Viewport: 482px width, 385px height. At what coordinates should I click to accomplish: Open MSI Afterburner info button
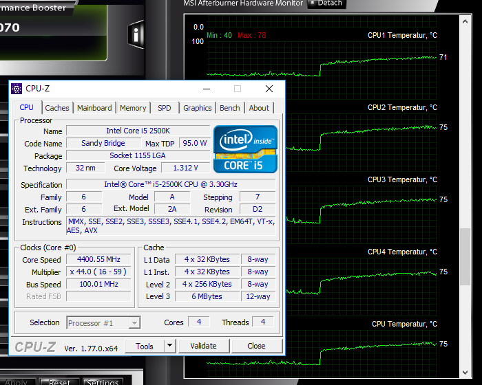pyautogui.click(x=136, y=34)
